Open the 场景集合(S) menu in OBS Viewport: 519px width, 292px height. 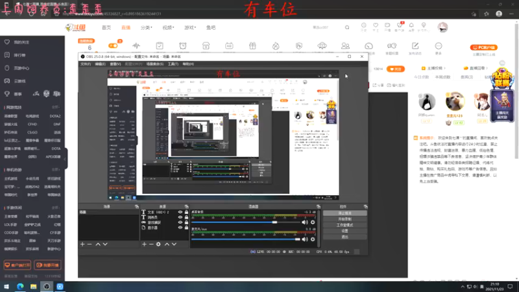[155, 64]
